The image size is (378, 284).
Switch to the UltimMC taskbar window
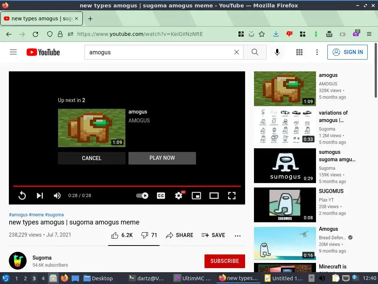click(x=192, y=278)
